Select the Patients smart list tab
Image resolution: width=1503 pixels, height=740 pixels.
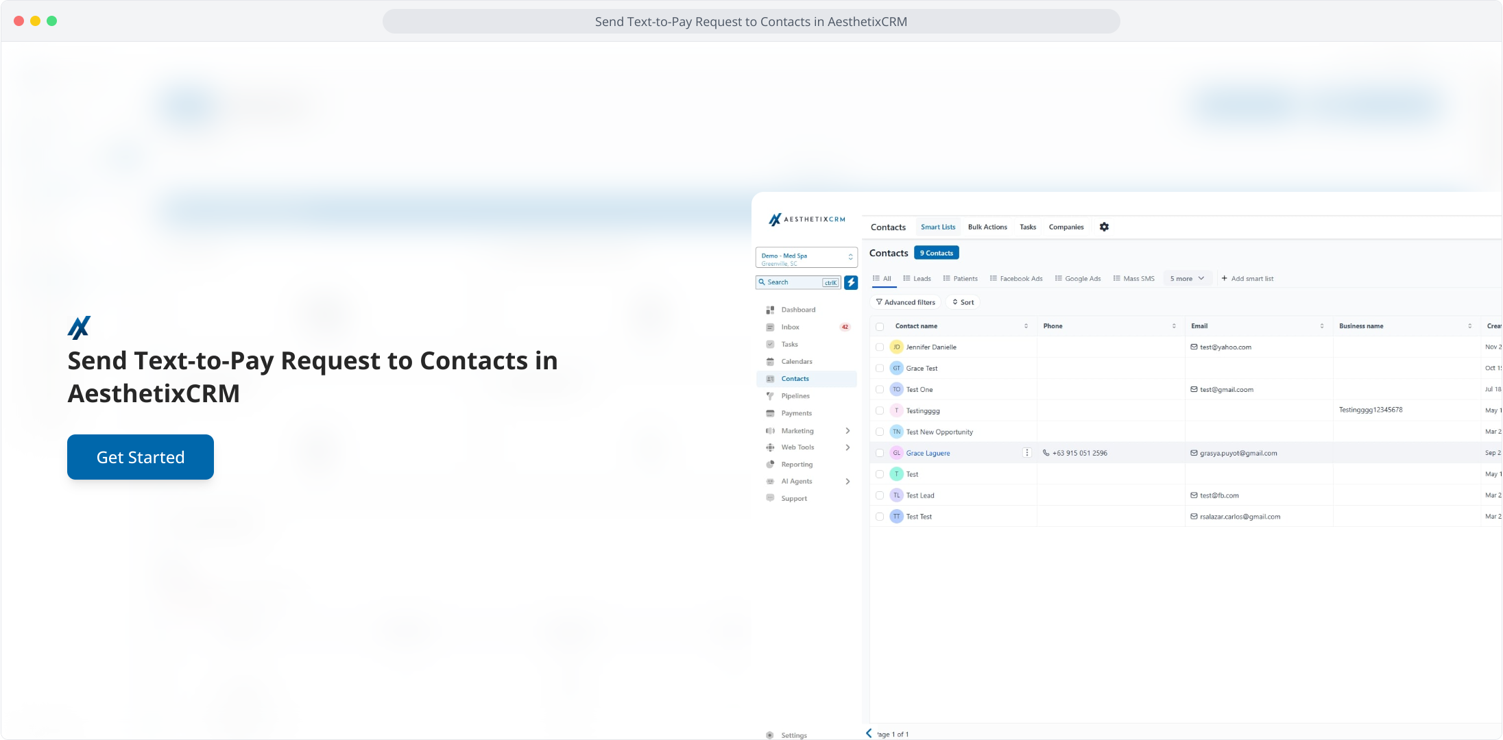point(960,278)
